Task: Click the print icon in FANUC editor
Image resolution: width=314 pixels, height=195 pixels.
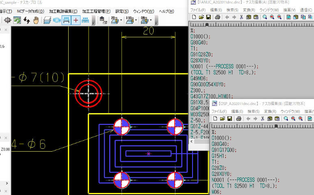Action: (218, 17)
